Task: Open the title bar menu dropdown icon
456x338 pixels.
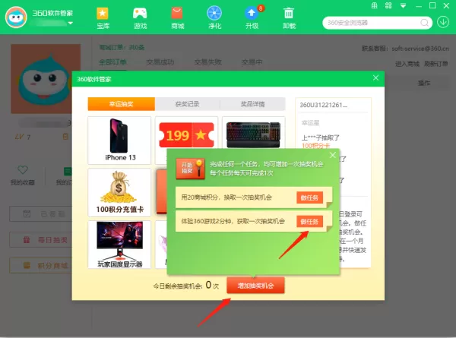Action: 403,6
